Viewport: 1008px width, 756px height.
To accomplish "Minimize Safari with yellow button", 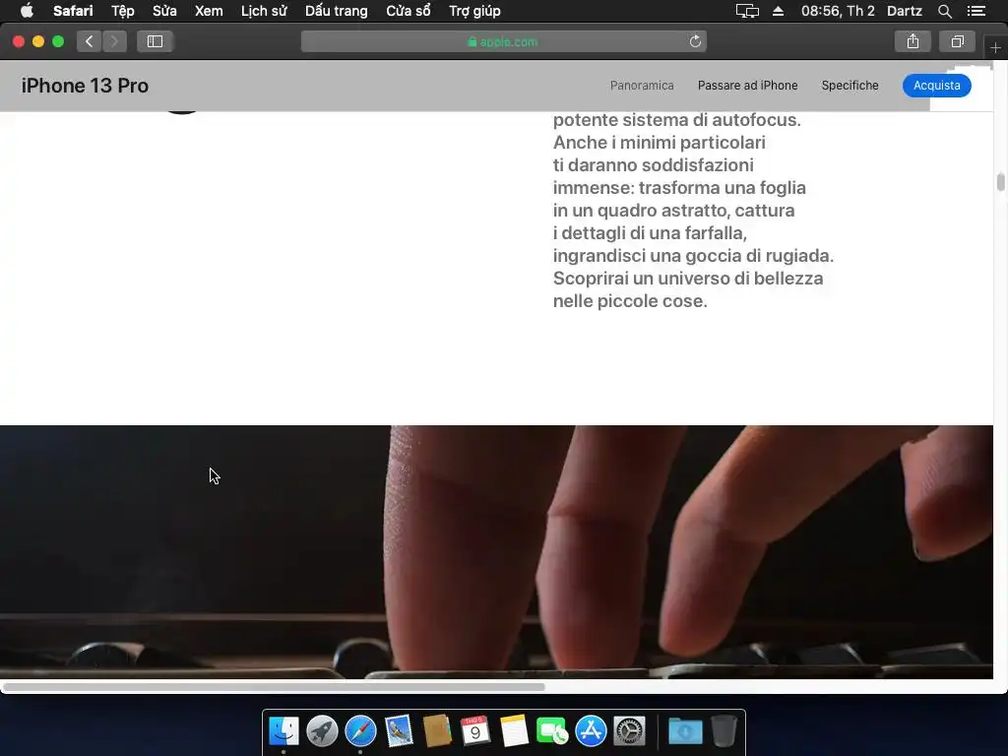I will pyautogui.click(x=38, y=41).
